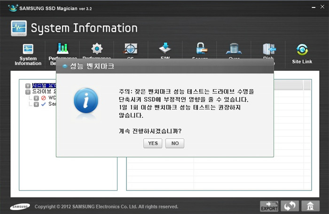Screen dimensions: 329x214
Task: Click the Samsung logo in footer
Action: coord(20,206)
